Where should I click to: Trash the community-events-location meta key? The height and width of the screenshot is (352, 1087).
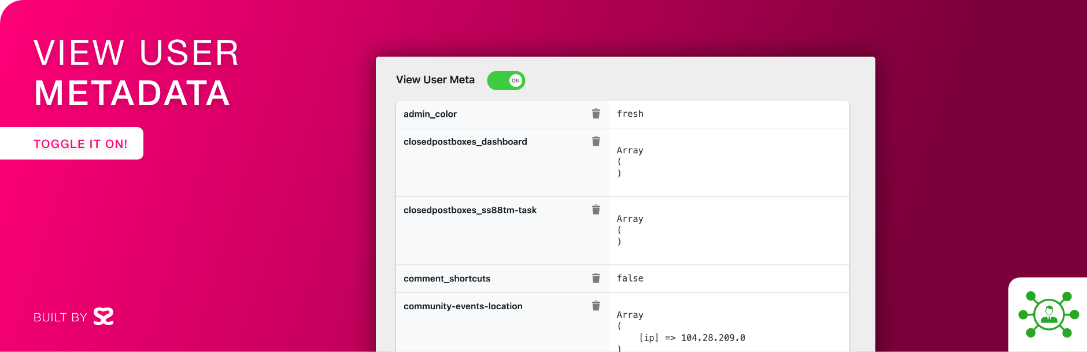(596, 306)
